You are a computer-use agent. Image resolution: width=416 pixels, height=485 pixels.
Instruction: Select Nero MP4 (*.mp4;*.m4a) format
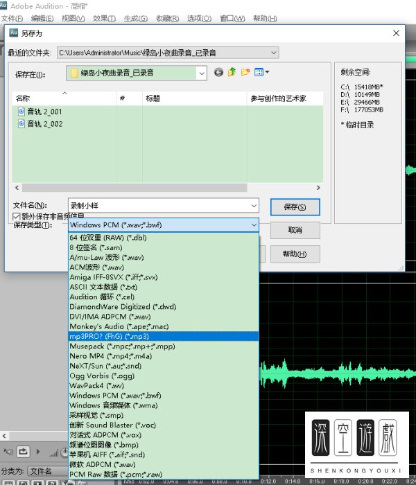164,356
